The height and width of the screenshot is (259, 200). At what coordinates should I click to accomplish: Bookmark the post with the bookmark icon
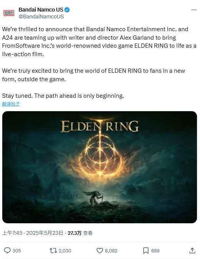coord(145,251)
